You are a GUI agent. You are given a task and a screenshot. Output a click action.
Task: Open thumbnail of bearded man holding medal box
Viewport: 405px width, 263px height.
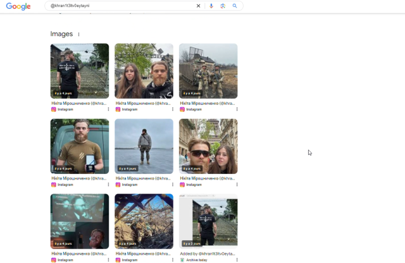point(80,146)
